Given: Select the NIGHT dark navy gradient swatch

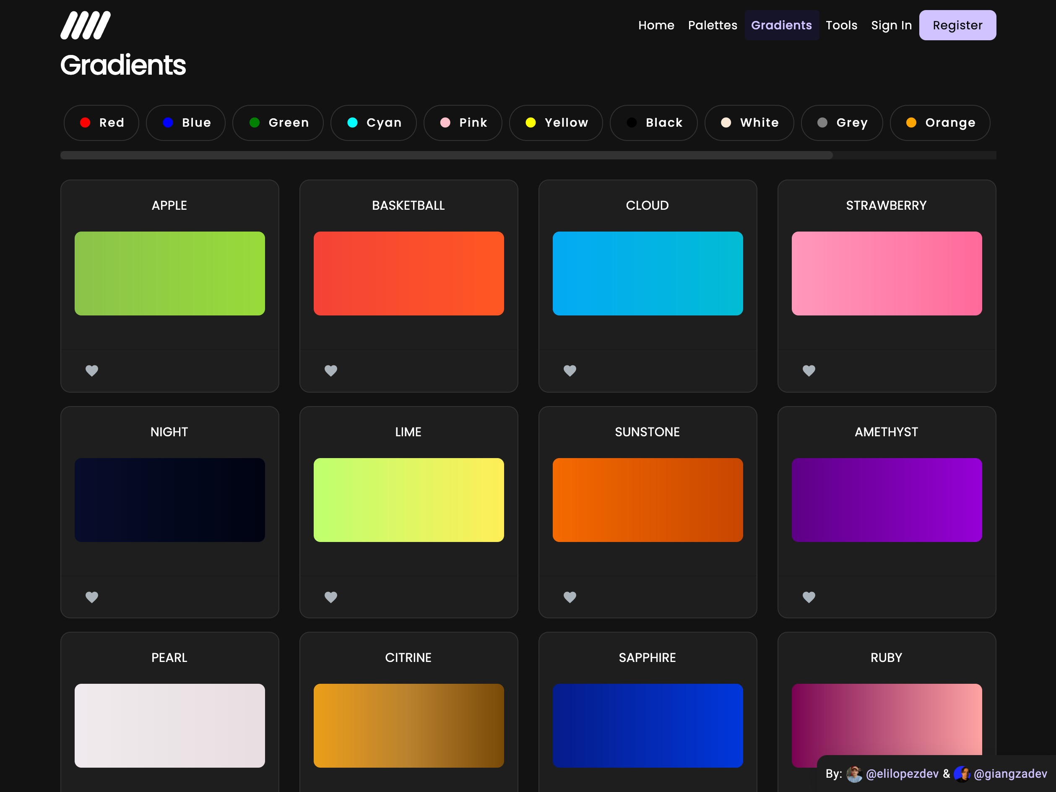Looking at the screenshot, I should pos(169,500).
